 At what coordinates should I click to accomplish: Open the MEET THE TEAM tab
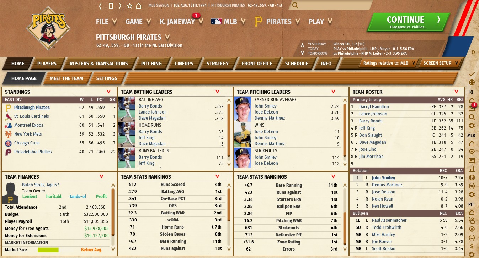pos(66,78)
